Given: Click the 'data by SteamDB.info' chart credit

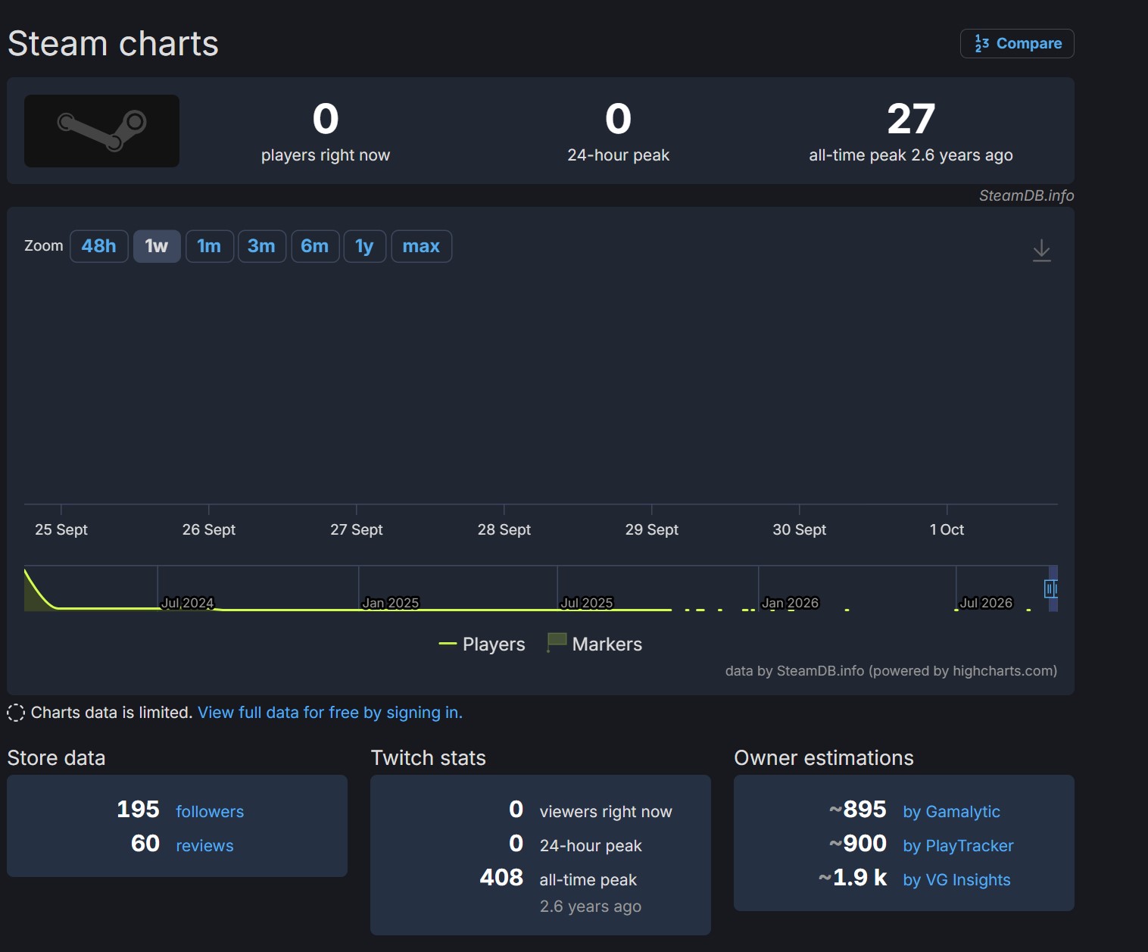Looking at the screenshot, I should pos(891,671).
